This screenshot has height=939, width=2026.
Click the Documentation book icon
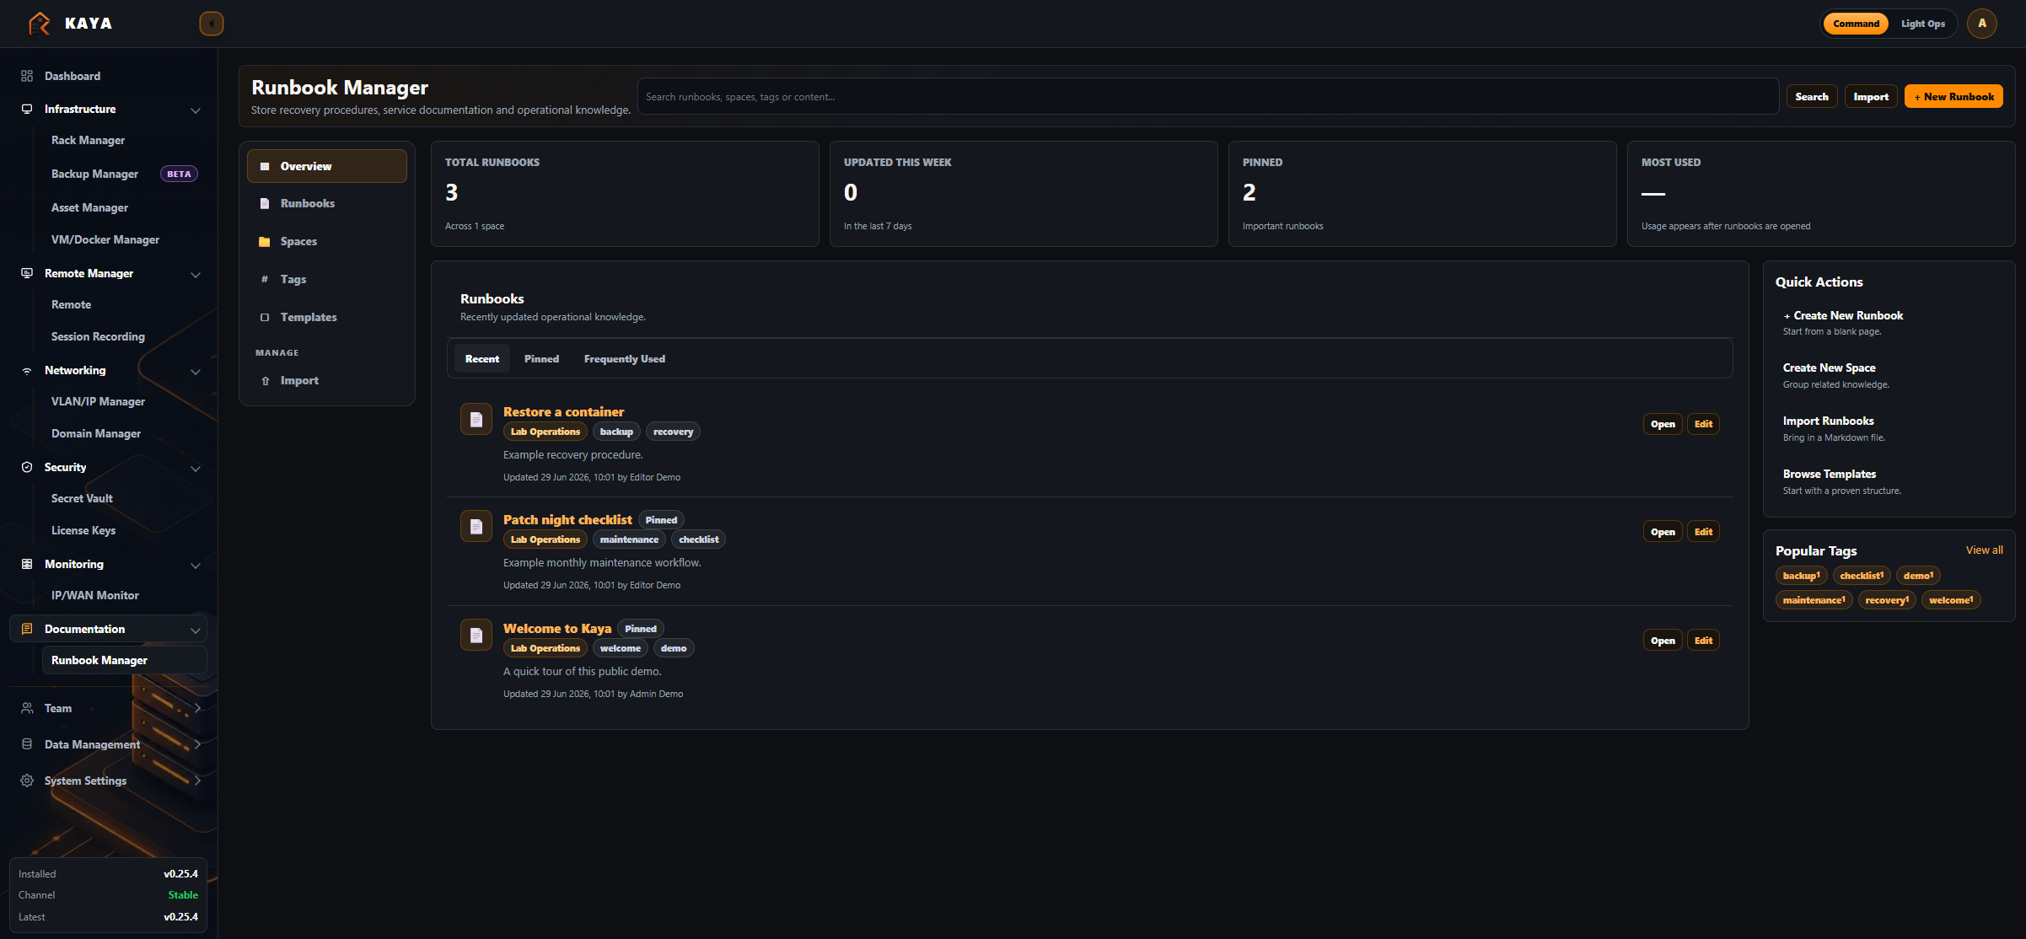coord(27,629)
